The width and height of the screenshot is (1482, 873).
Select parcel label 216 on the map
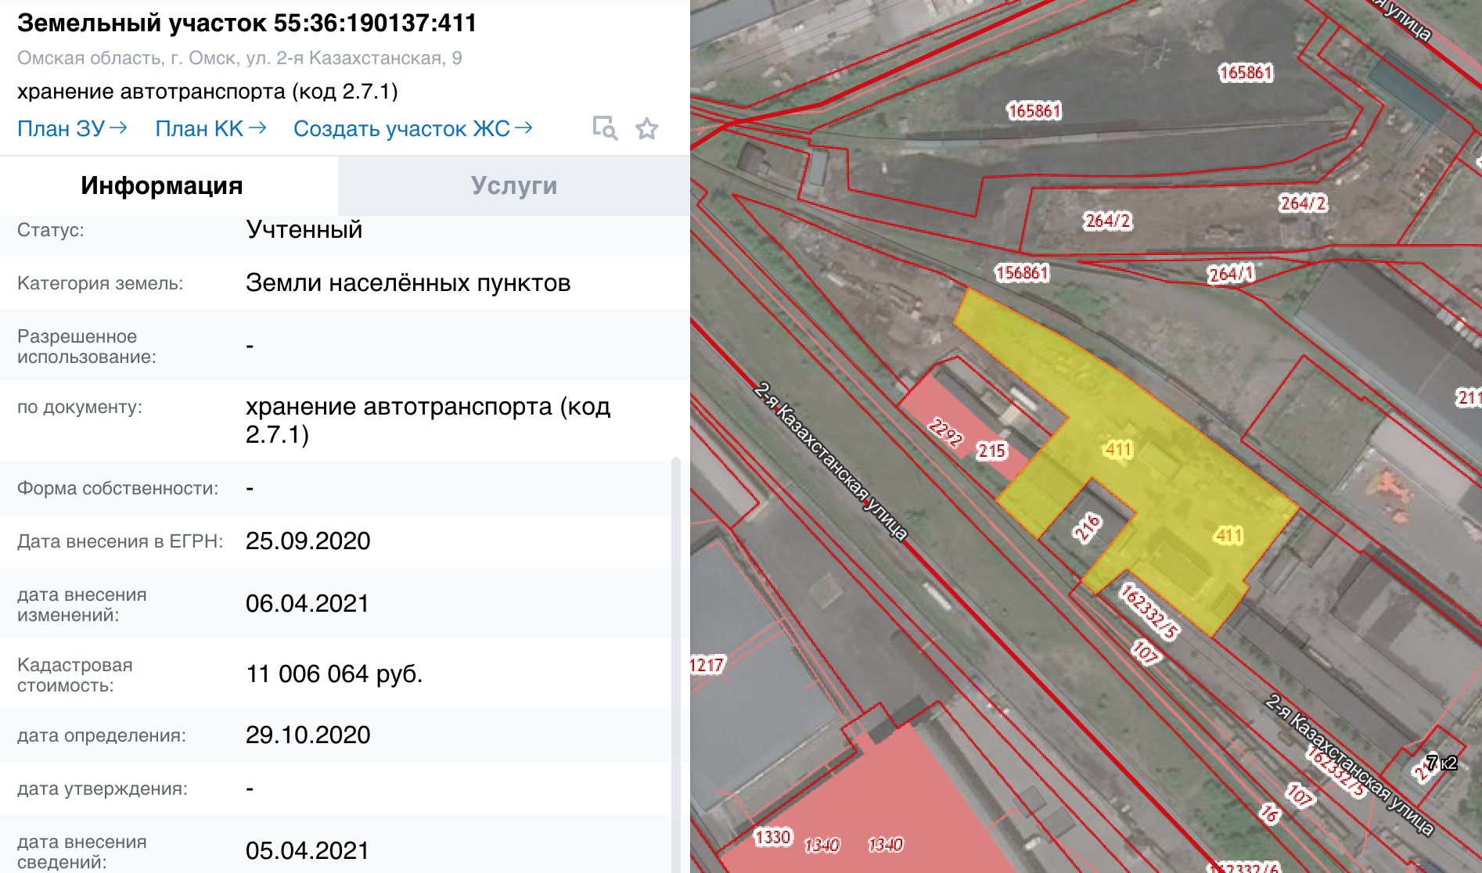(x=1087, y=528)
